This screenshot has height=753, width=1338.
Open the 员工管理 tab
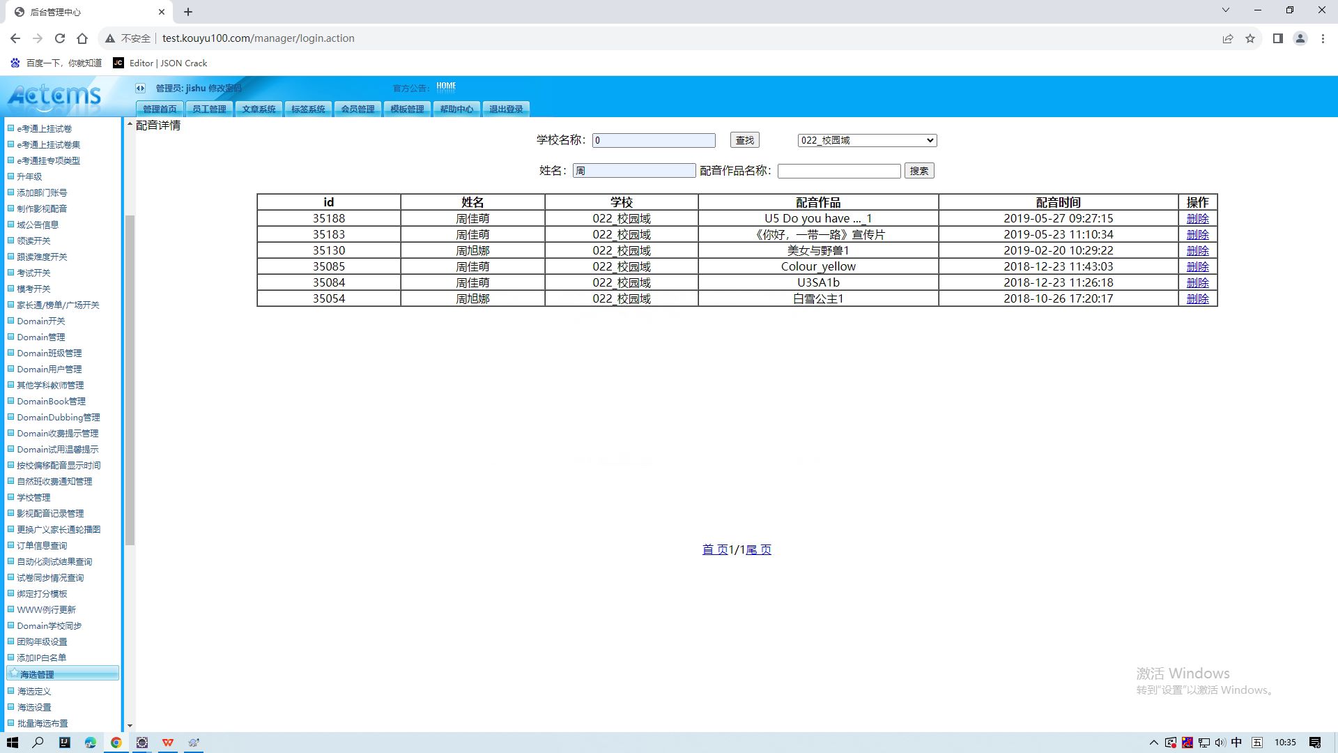pos(209,109)
